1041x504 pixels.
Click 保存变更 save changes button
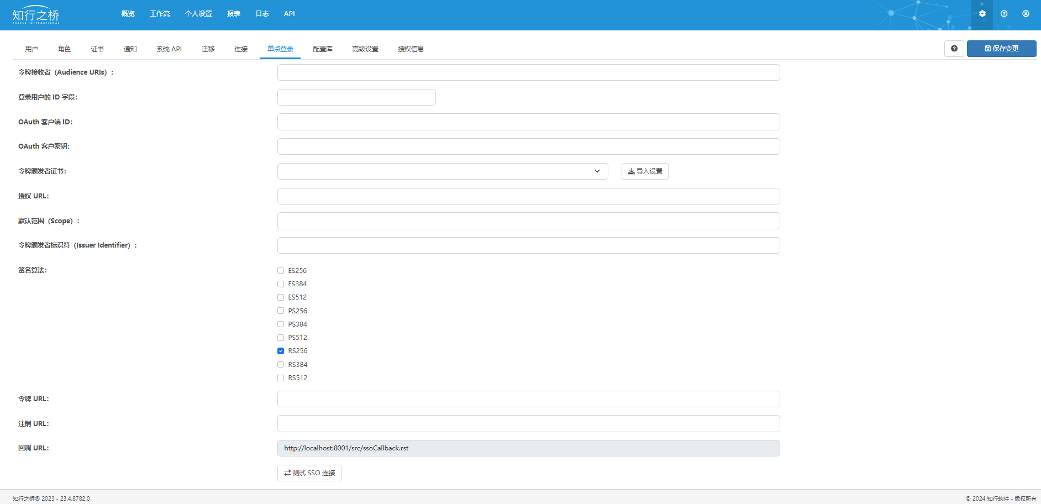click(x=1001, y=49)
